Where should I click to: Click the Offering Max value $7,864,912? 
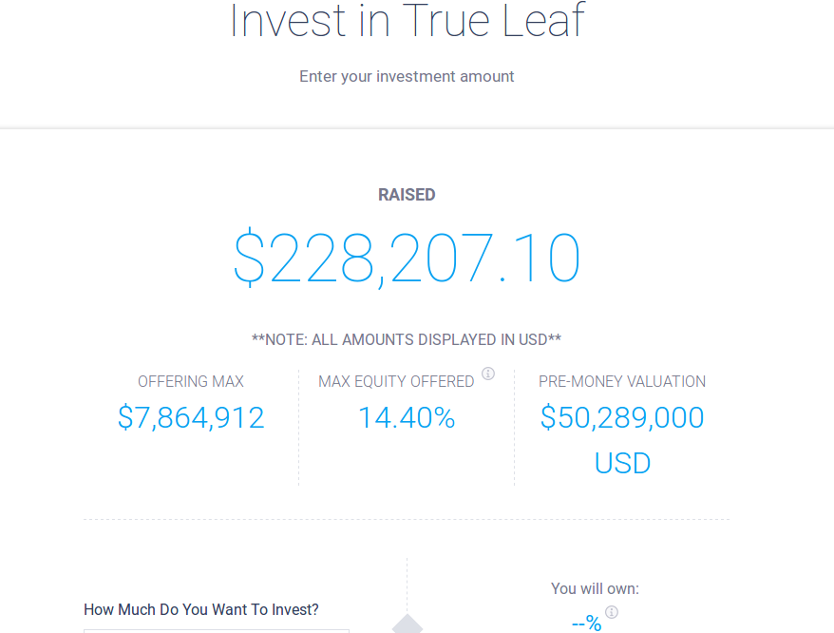(190, 417)
